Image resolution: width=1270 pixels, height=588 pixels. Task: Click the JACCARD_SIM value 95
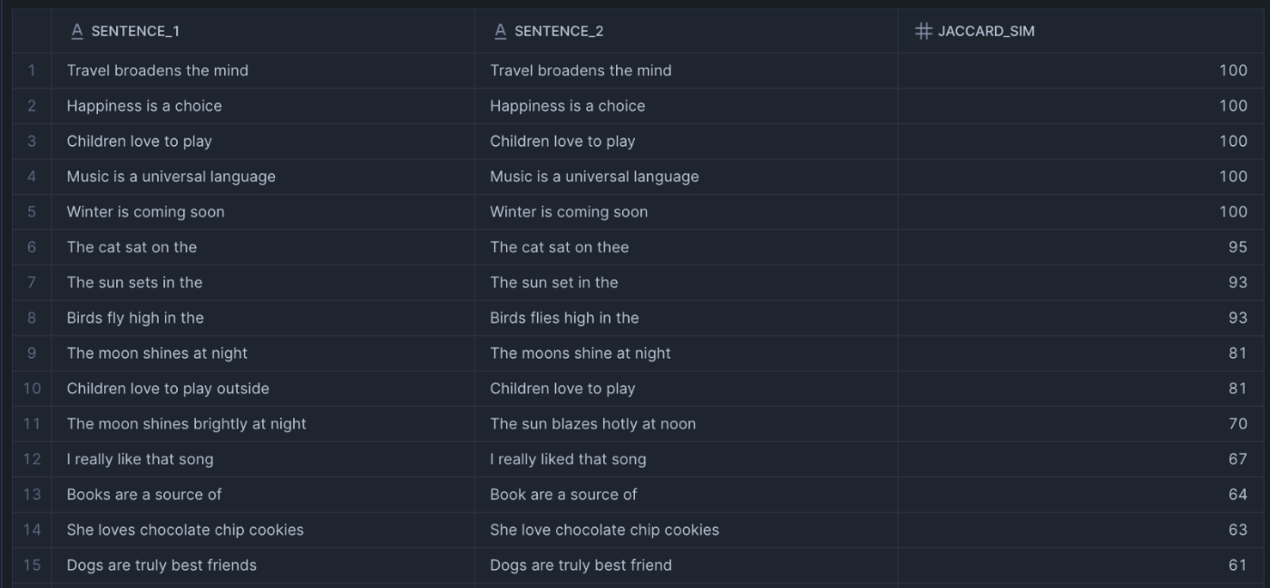point(1237,247)
